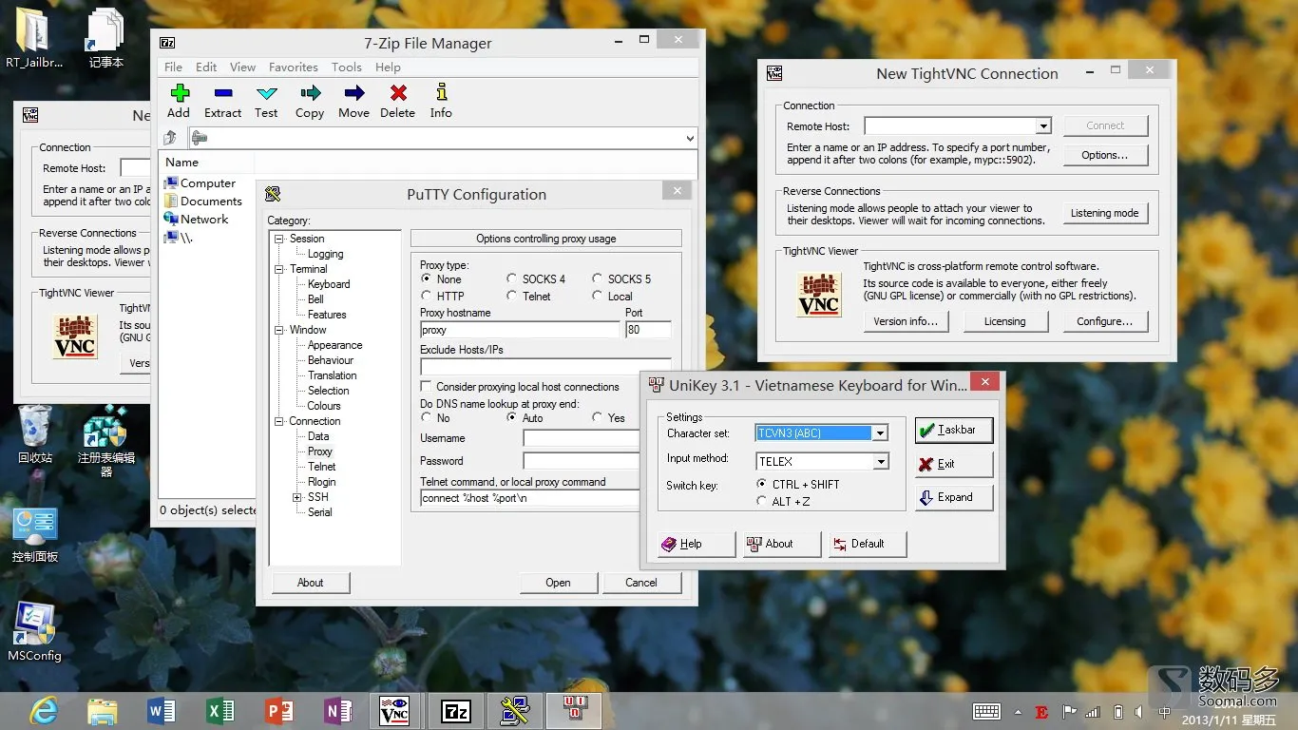
Task: Click the Copy arrow icon in 7-Zip
Action: pyautogui.click(x=310, y=92)
